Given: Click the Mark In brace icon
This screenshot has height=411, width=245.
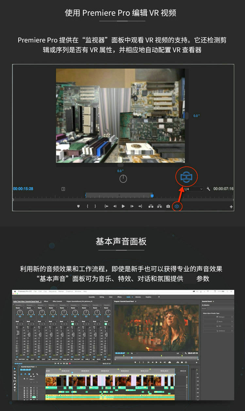Looking at the screenshot, I should click(87, 206).
